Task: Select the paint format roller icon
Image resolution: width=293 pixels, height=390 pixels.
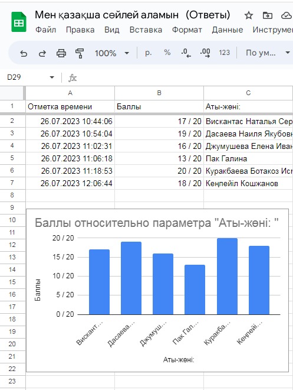Action: click(x=80, y=53)
